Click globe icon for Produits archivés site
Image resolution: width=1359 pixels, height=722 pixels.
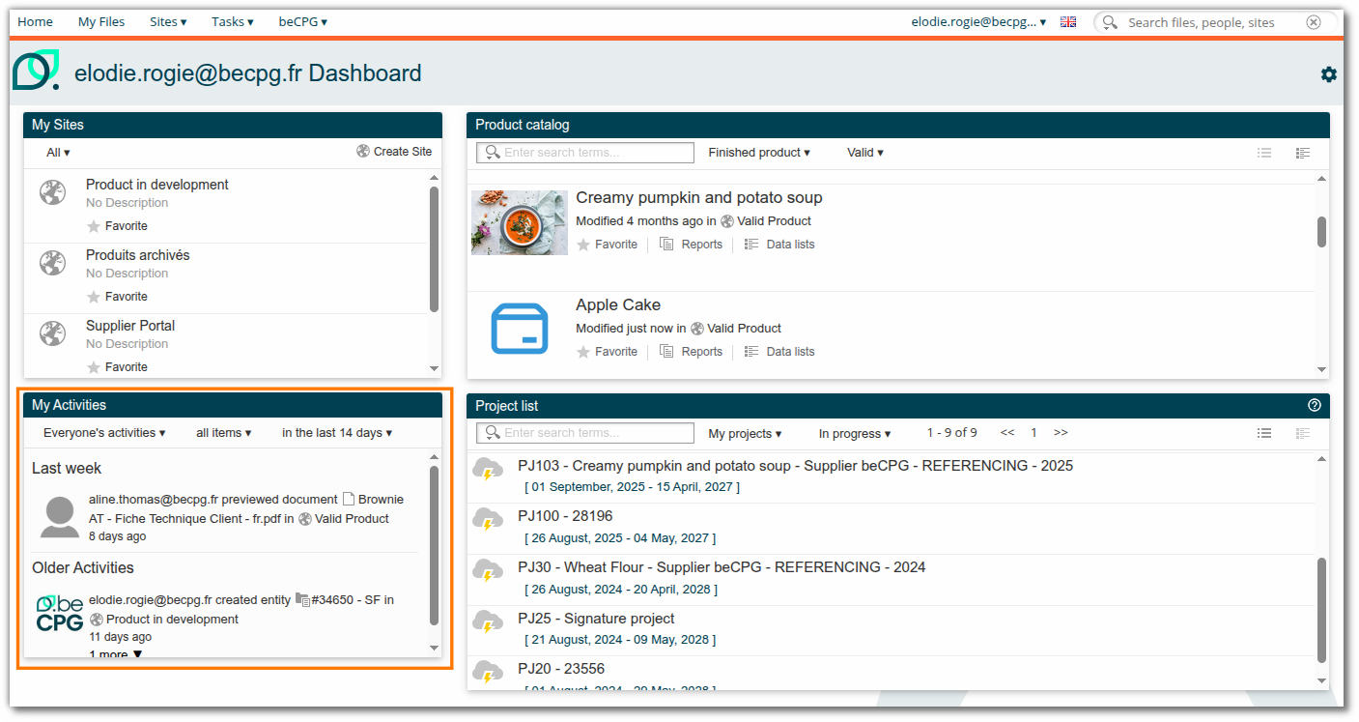coord(52,263)
